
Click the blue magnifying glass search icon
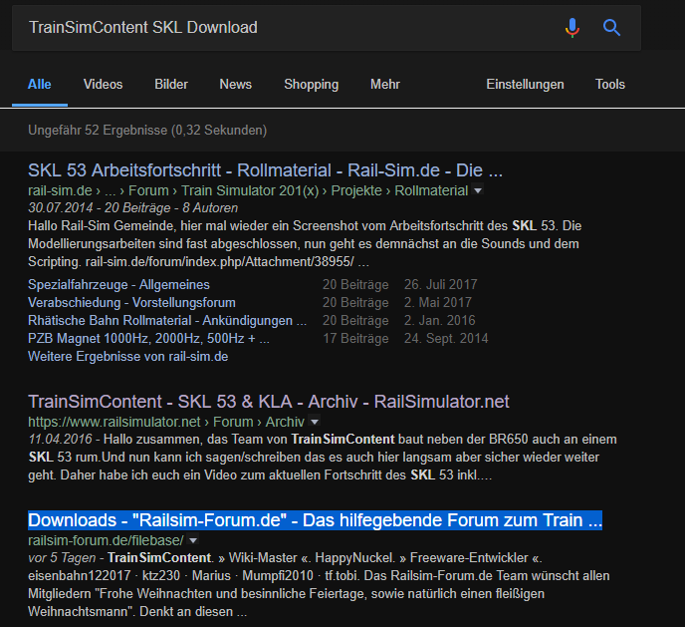point(612,28)
